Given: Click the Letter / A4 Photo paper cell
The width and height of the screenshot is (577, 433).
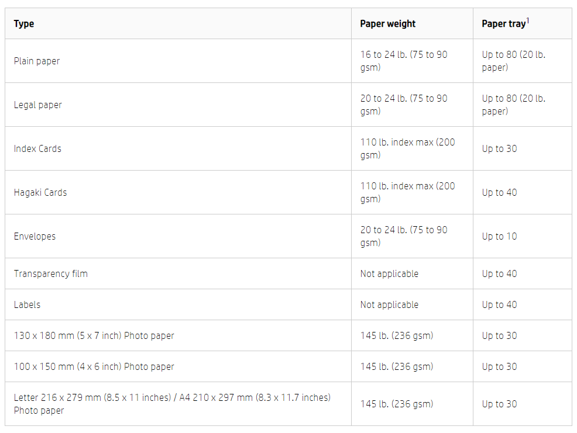Looking at the screenshot, I should [172, 404].
